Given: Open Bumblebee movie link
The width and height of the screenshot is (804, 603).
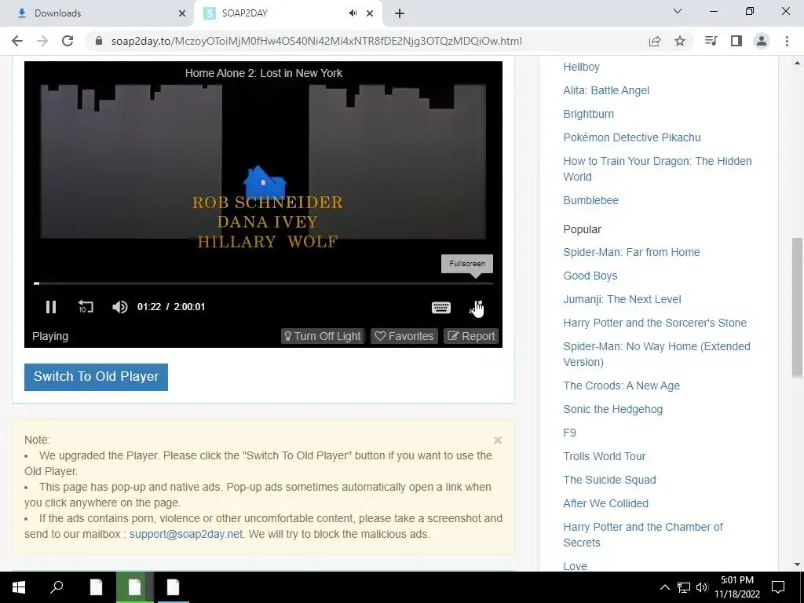Looking at the screenshot, I should (x=590, y=200).
